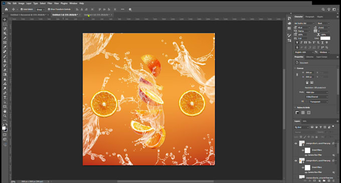Image resolution: width=341 pixels, height=183 pixels.
Task: Click the foreground color swatch
Action: [4, 128]
